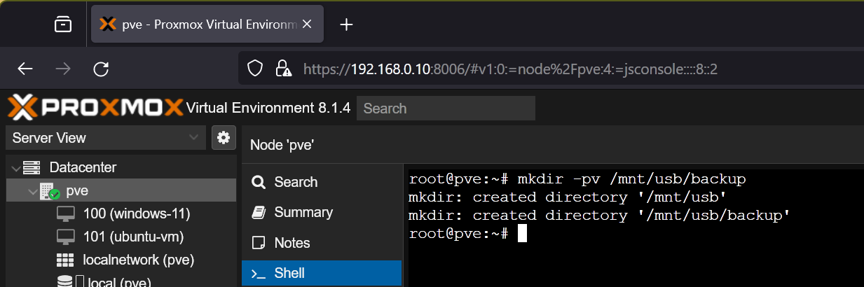Click the terminal prompt icon beside Shell
This screenshot has width=864, height=287.
(259, 274)
